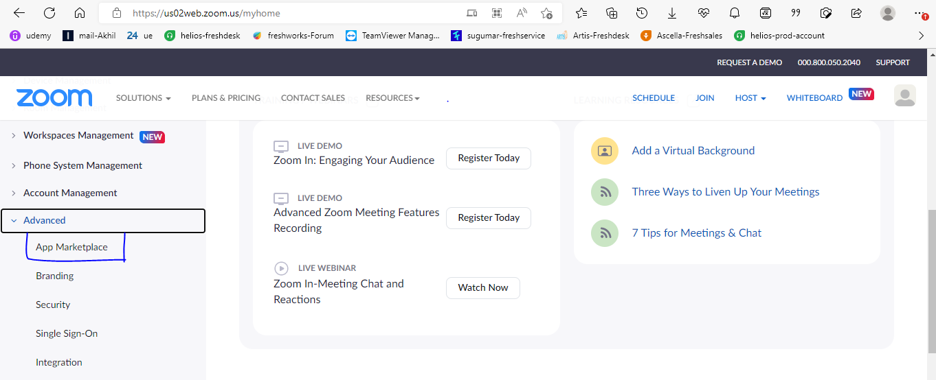Click the Share icon in the browser toolbar
936x380 pixels.
click(856, 13)
